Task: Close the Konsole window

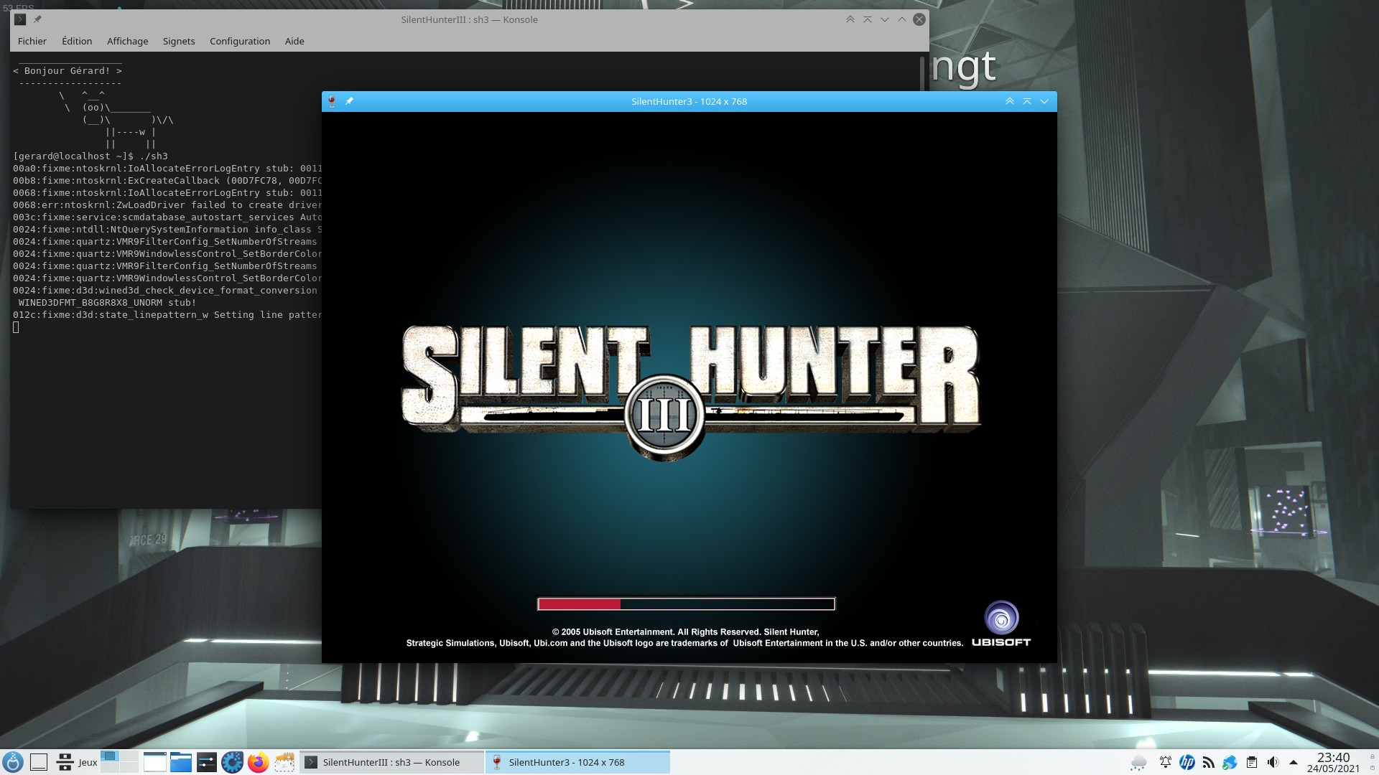Action: [919, 19]
